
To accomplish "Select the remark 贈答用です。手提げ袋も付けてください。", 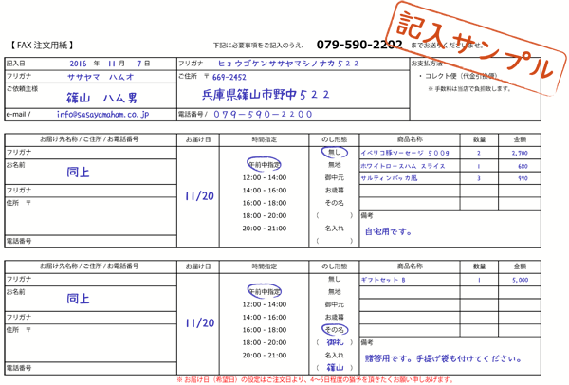I will point(443,358).
